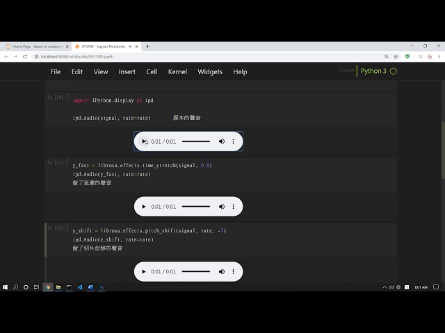Select the import IPython.display code cell

click(x=220, y=109)
